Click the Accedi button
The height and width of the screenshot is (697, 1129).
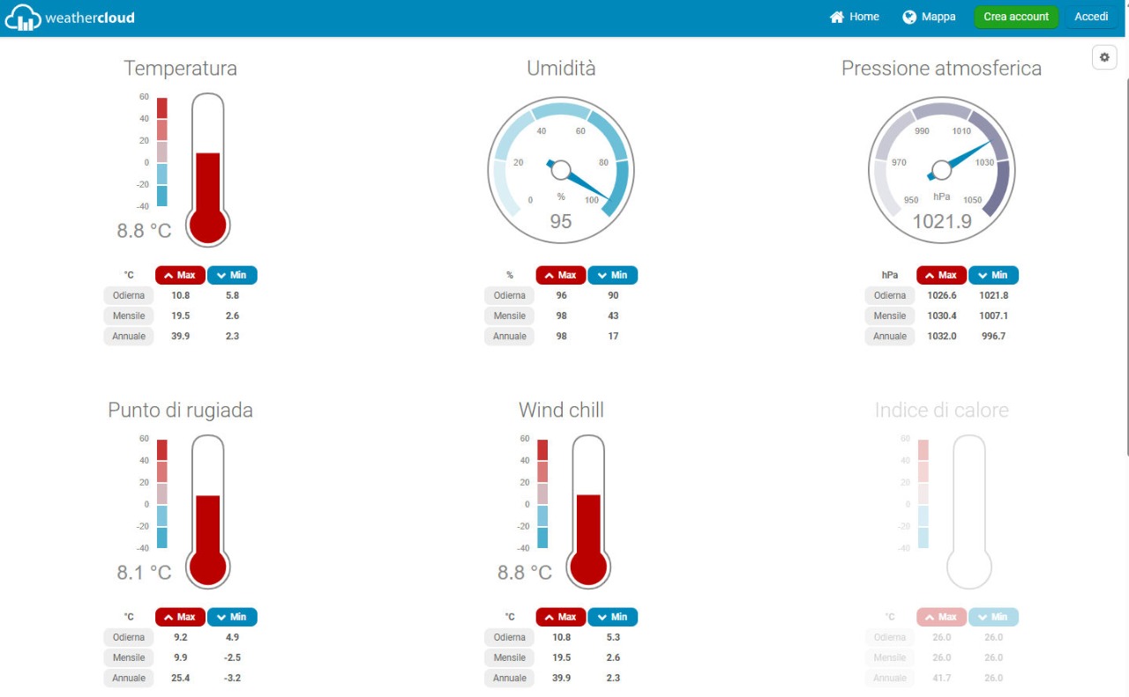1090,17
